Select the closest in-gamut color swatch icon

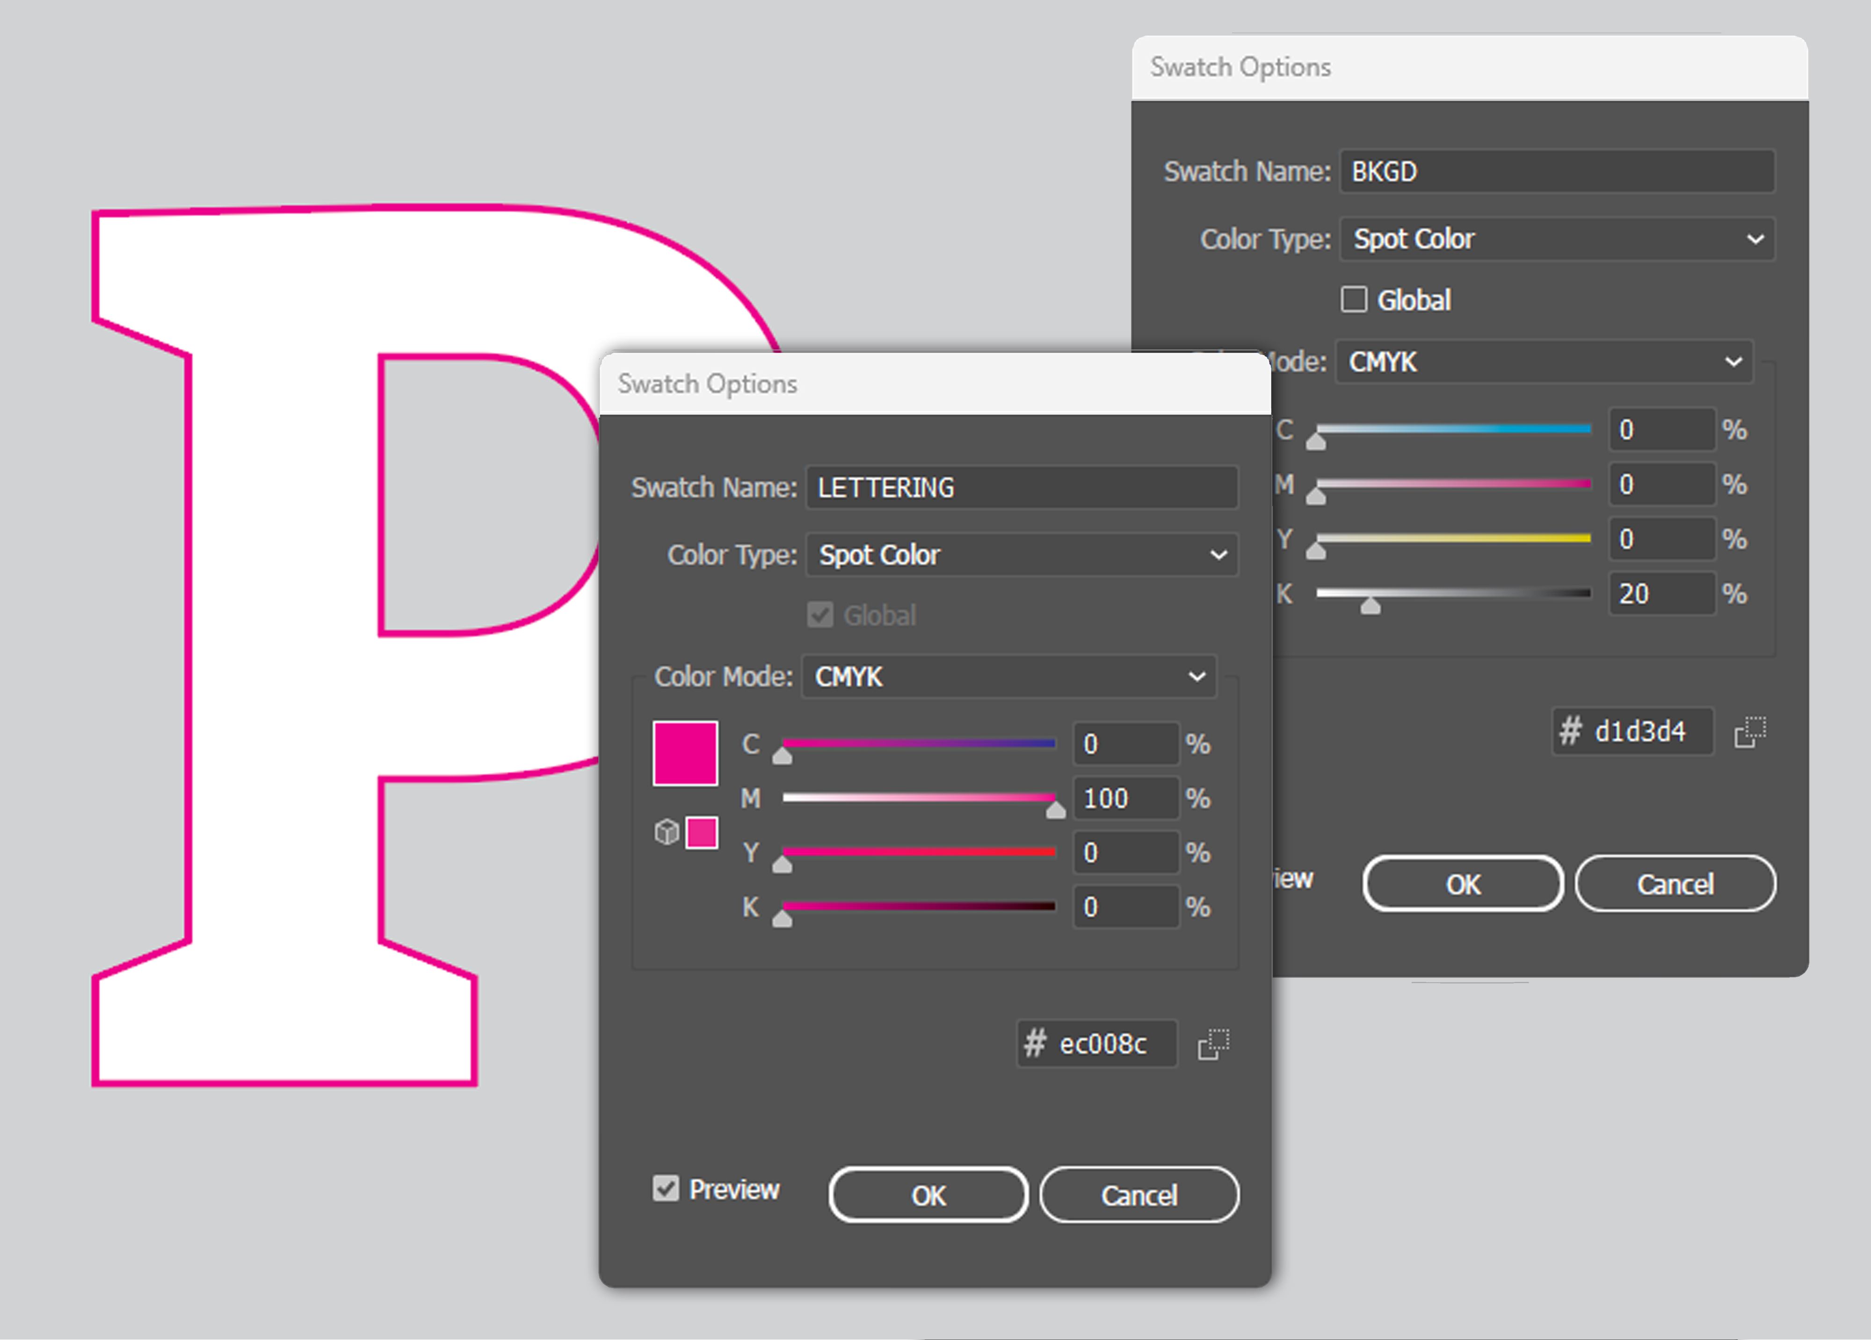pyautogui.click(x=702, y=833)
